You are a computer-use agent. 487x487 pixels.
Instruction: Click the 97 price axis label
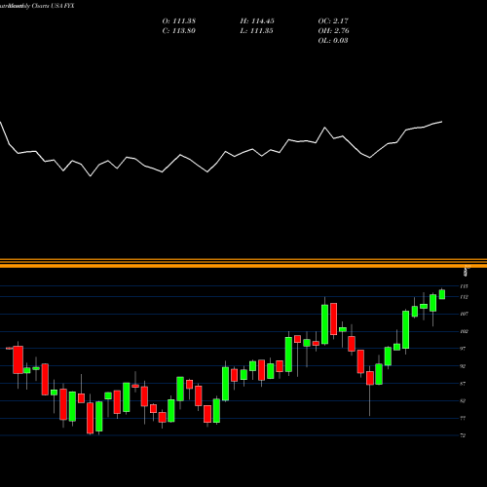[x=463, y=349]
